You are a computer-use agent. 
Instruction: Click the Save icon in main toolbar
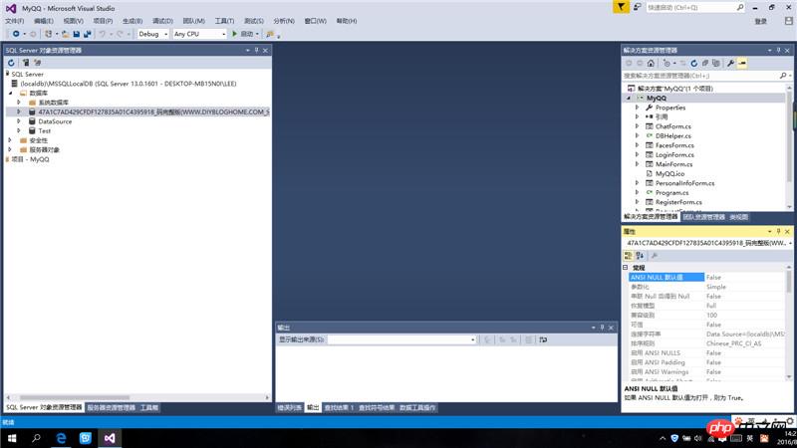coord(77,34)
